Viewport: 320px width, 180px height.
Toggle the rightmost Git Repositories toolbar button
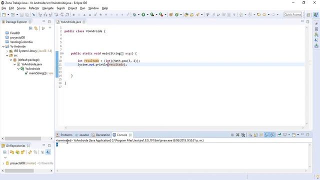tap(48, 152)
